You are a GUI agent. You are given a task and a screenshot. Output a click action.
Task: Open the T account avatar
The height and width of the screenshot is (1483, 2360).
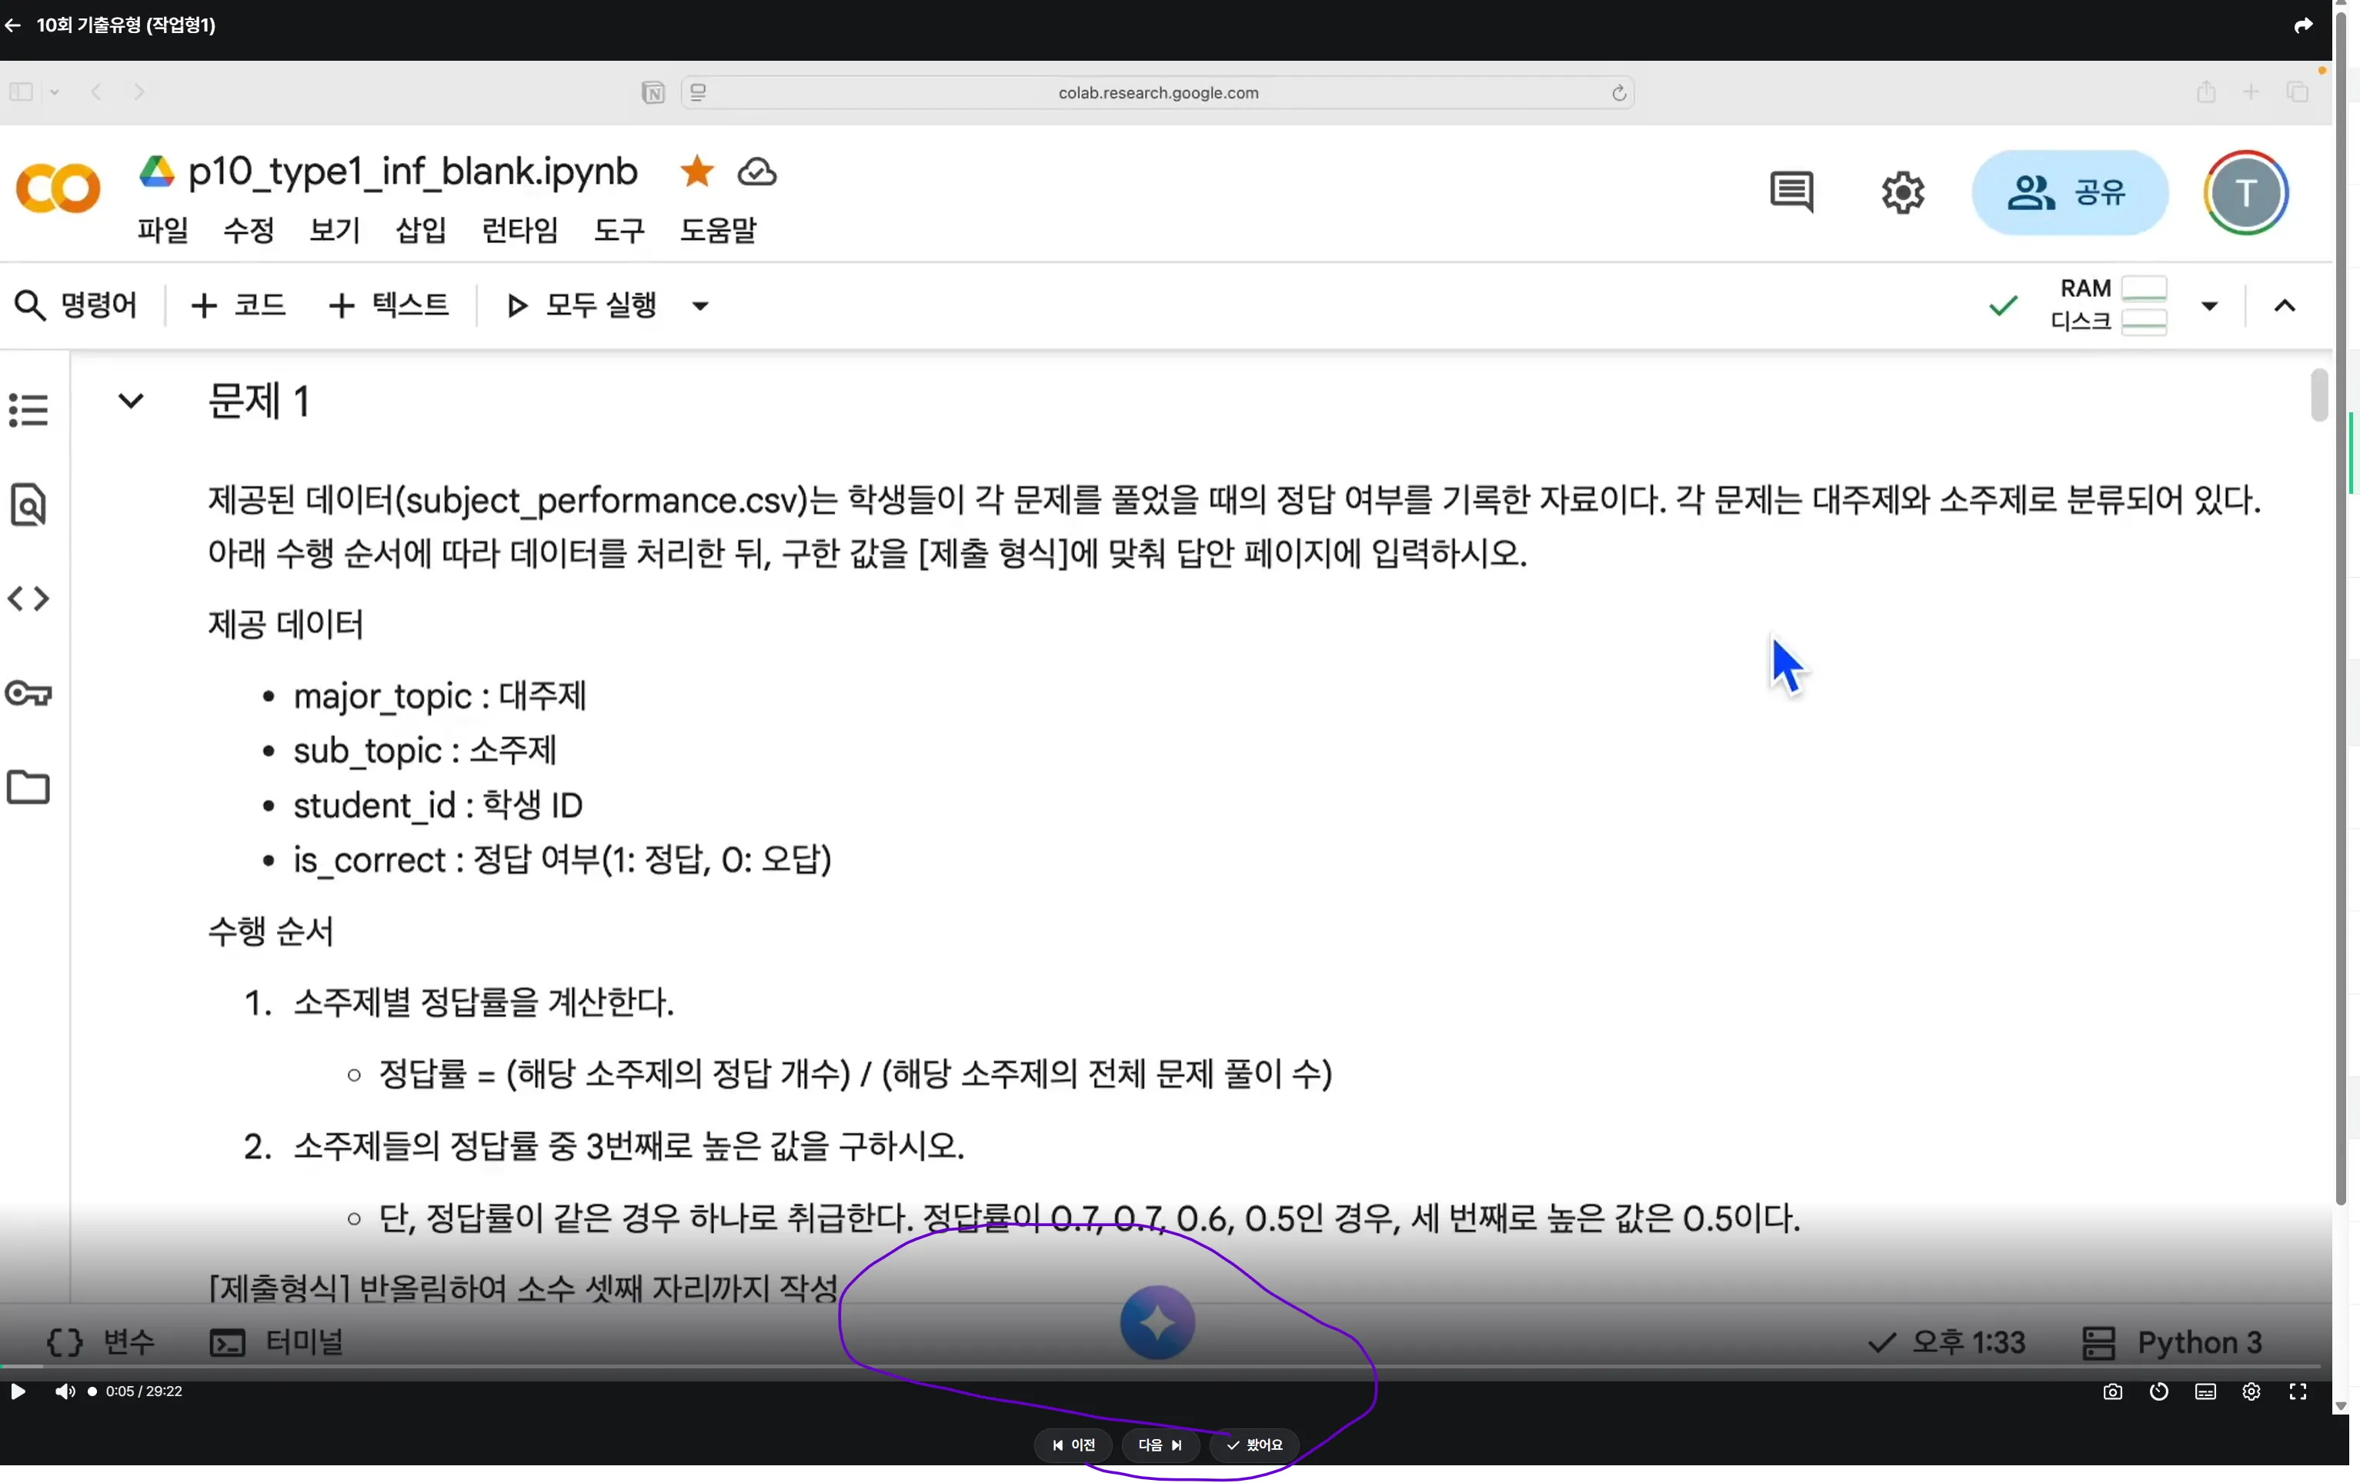tap(2245, 192)
